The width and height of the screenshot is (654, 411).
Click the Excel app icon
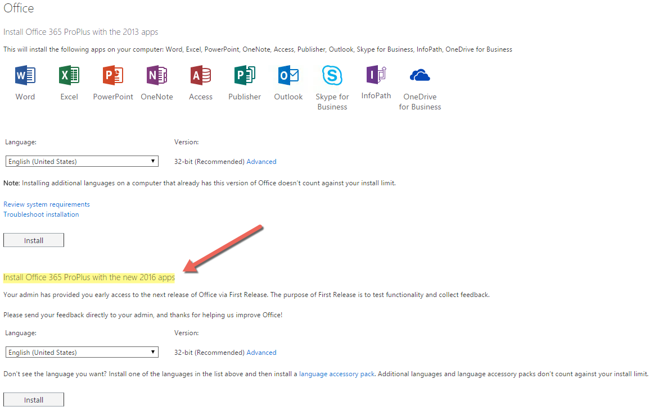(69, 75)
